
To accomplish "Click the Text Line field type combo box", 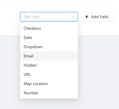I will 49,17.
